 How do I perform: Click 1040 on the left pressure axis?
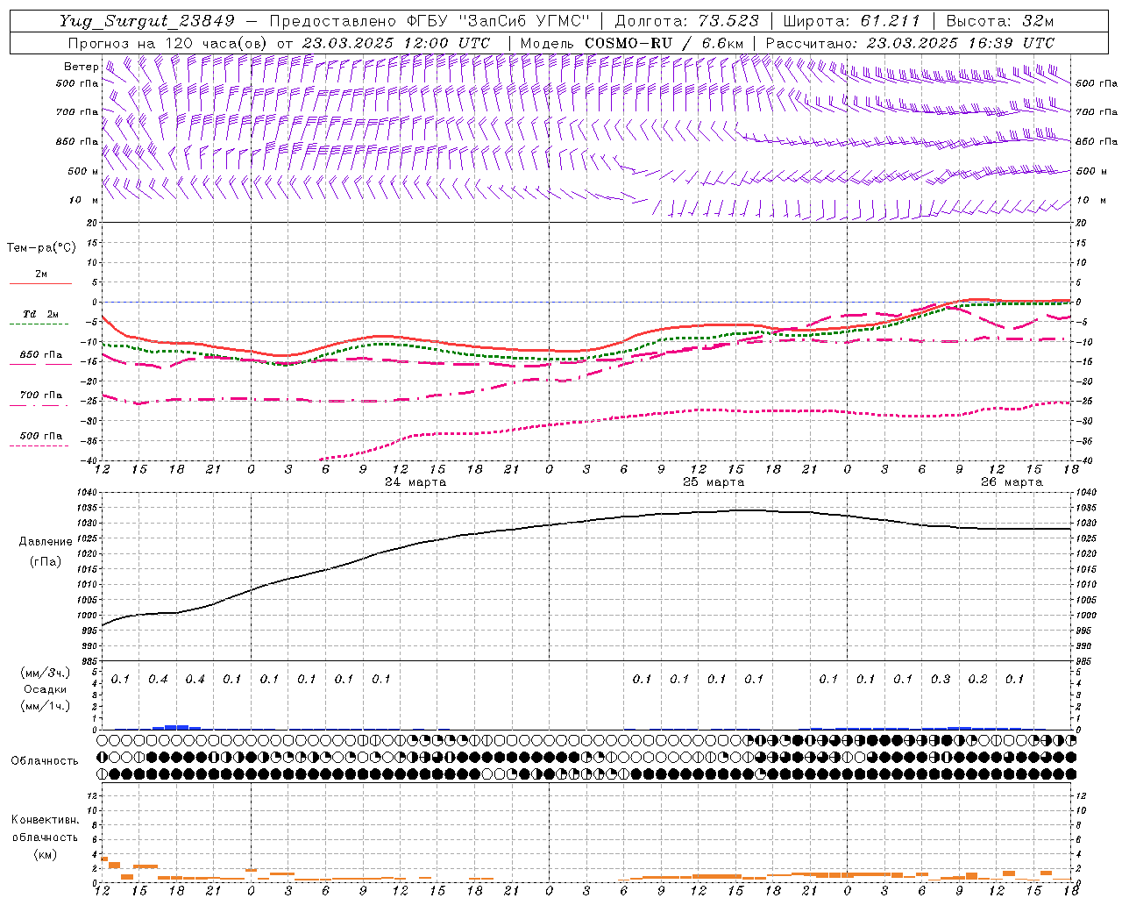tap(87, 493)
